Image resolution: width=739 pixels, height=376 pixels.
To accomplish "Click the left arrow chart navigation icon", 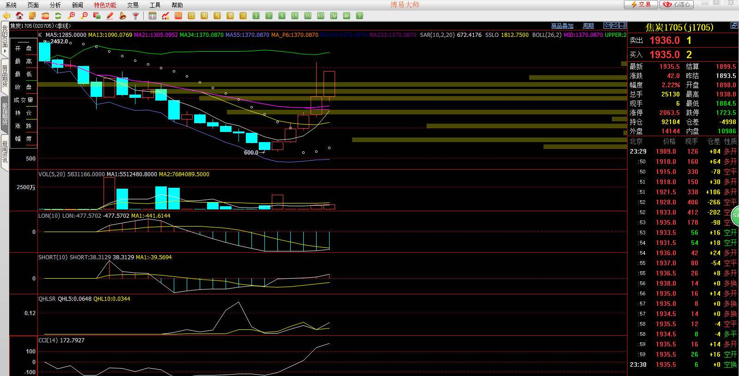I will 607,25.
